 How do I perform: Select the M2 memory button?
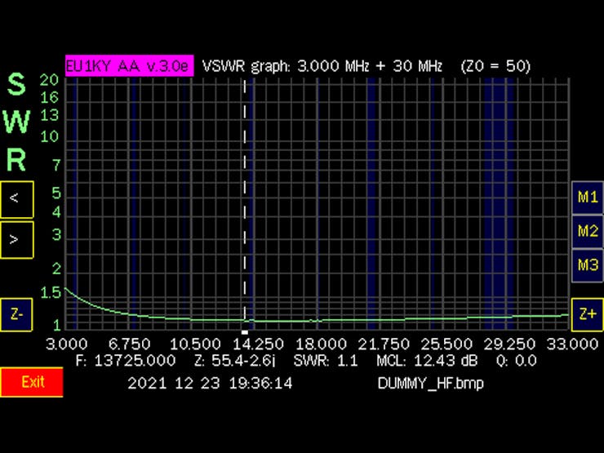(588, 232)
